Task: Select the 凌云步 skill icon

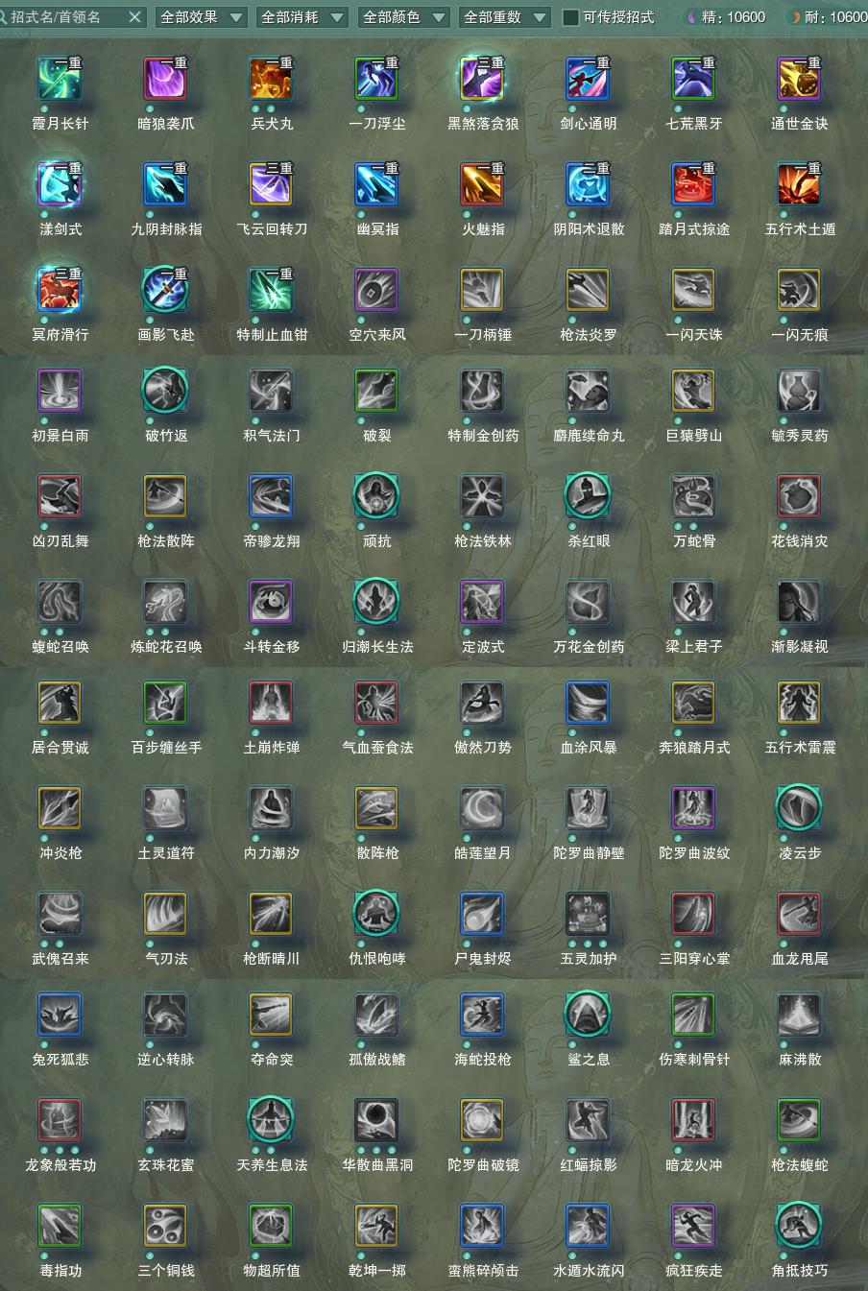Action: pos(799,808)
